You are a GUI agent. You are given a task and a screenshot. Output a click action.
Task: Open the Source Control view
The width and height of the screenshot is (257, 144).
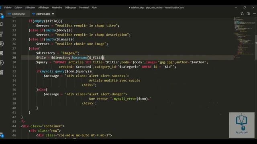pos(2,34)
